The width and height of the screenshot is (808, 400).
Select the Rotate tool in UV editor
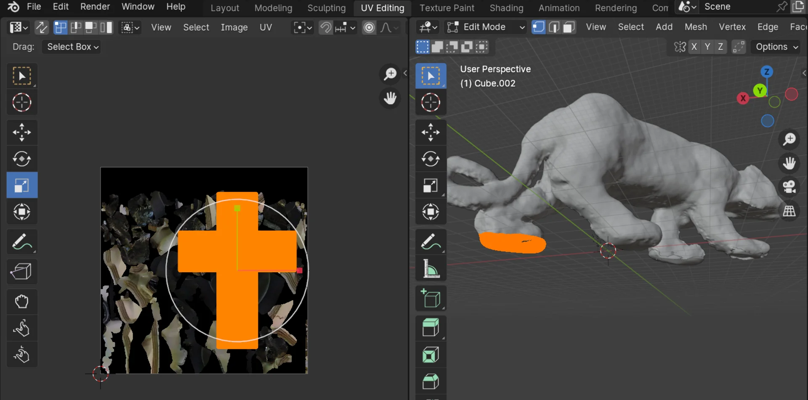[22, 159]
